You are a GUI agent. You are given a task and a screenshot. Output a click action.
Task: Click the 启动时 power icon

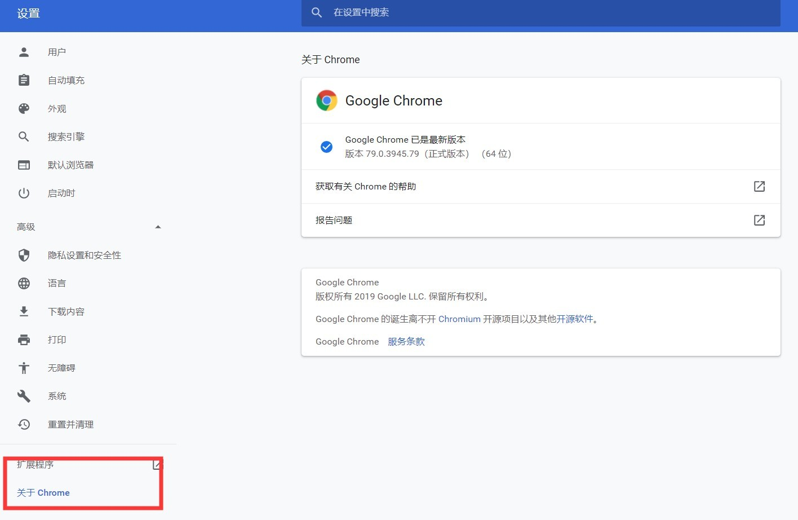pyautogui.click(x=24, y=193)
